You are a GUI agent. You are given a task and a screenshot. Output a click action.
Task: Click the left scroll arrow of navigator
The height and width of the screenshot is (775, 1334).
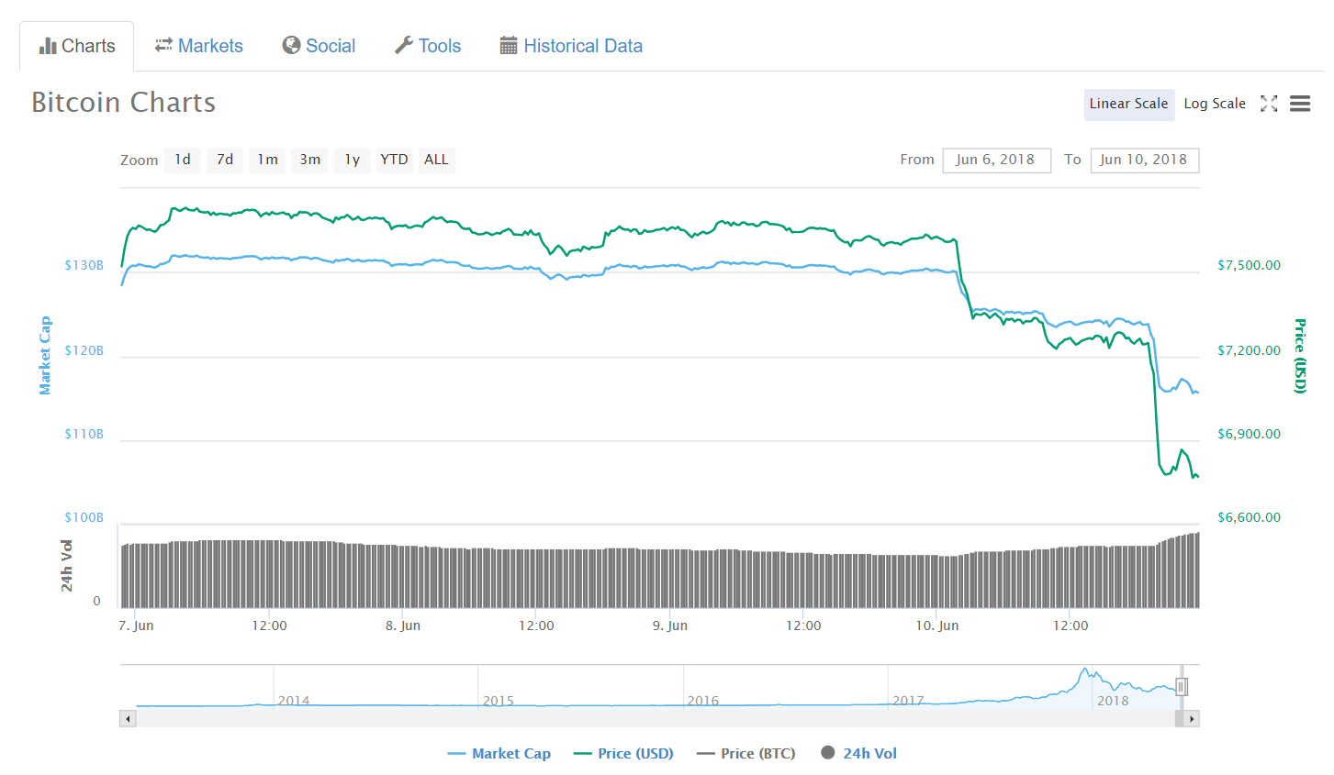tap(128, 719)
